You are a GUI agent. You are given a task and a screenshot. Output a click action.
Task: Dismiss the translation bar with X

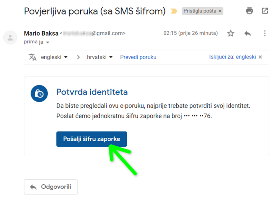[x=260, y=57]
